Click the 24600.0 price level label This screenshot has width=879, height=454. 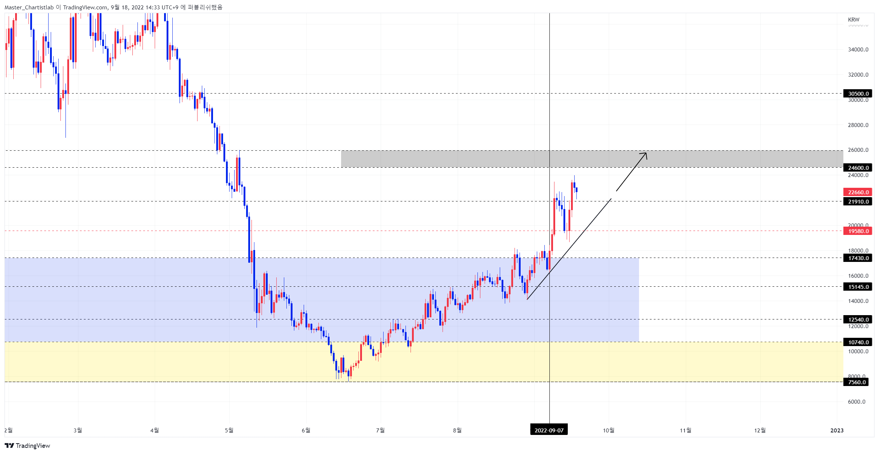pyautogui.click(x=858, y=168)
